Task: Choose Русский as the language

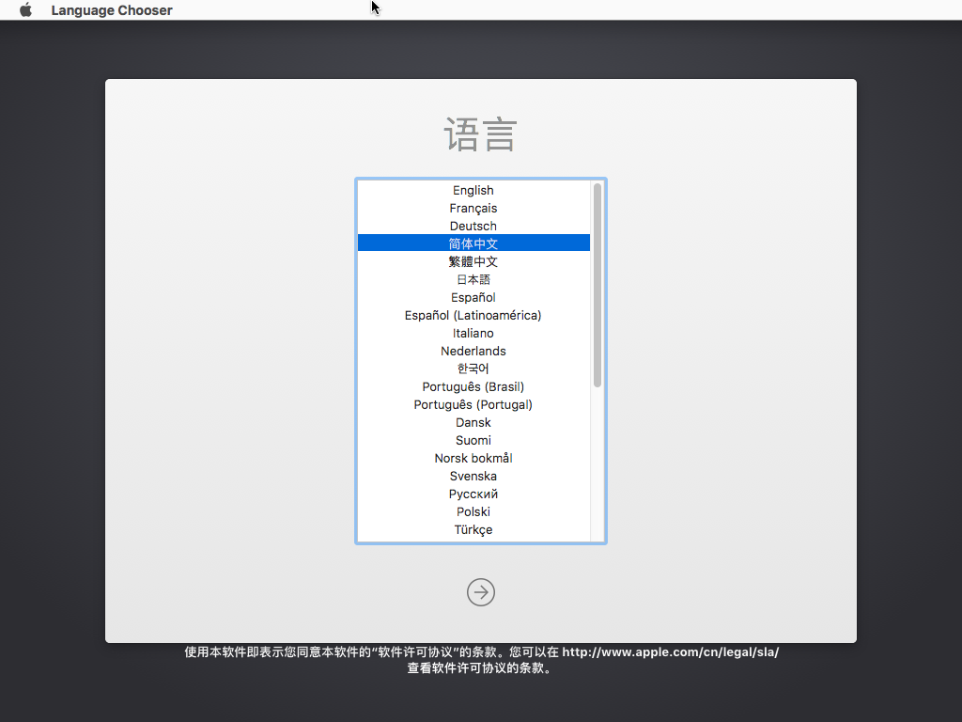Action: tap(473, 494)
